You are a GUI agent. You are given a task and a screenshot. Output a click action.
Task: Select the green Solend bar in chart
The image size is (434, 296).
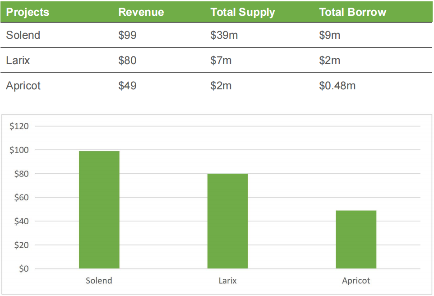coord(99,210)
